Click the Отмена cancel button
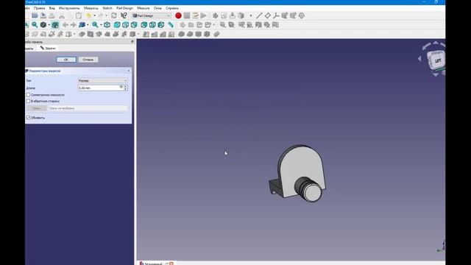The image size is (471, 265). click(x=88, y=60)
